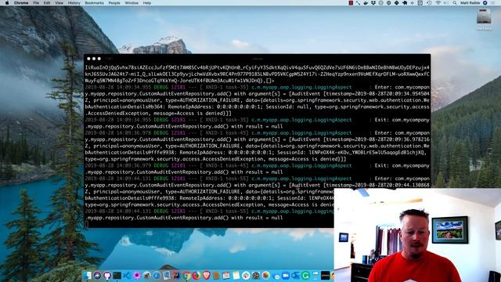Open the pink flower icon in Dock
The image size is (501, 282).
tap(137, 276)
